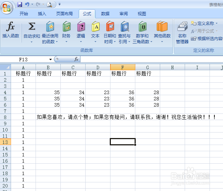This screenshot has width=223, height=191.
Task: Expand the Undo history dropdown arrow
Action: click(32, 4)
